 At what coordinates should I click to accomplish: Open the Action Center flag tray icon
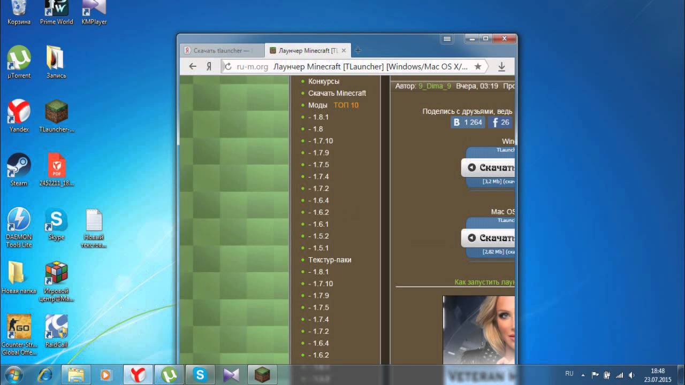(x=595, y=375)
